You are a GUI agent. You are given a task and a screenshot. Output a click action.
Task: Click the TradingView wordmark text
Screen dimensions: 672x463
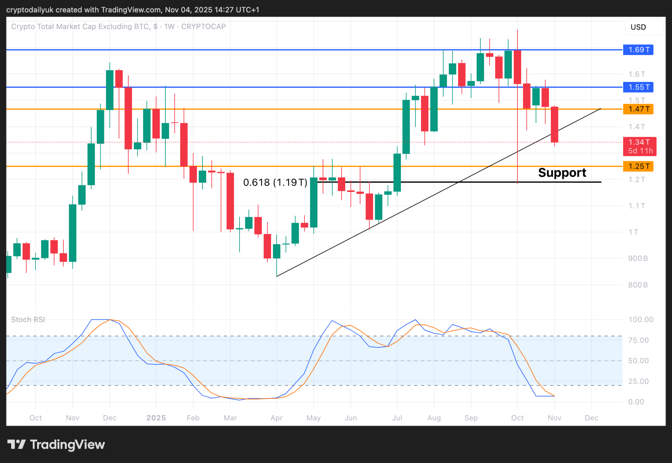[67, 445]
